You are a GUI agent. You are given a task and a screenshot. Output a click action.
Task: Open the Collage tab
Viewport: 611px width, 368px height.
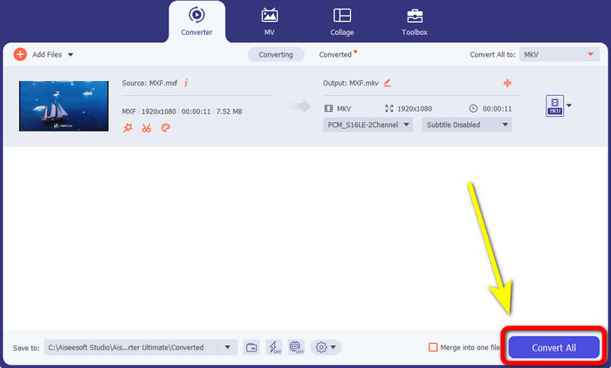342,22
